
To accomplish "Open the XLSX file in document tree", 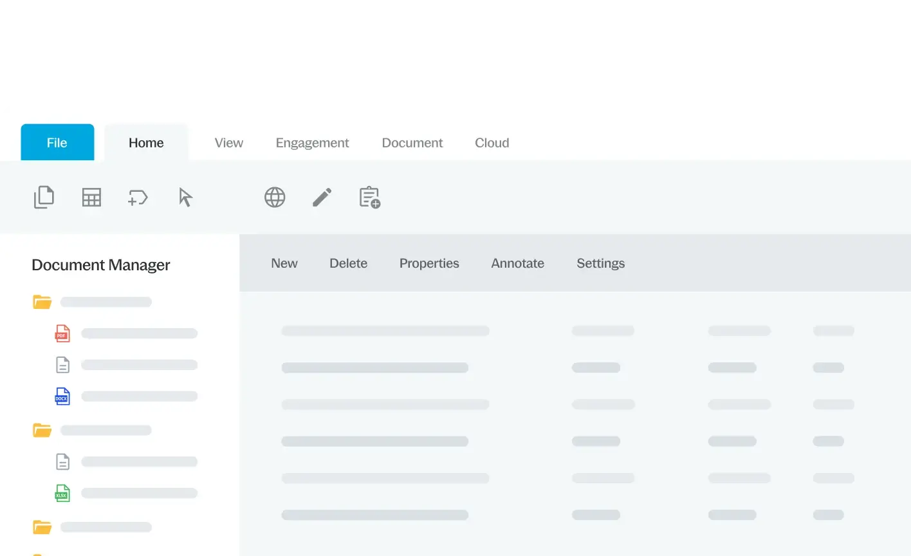I will point(62,494).
